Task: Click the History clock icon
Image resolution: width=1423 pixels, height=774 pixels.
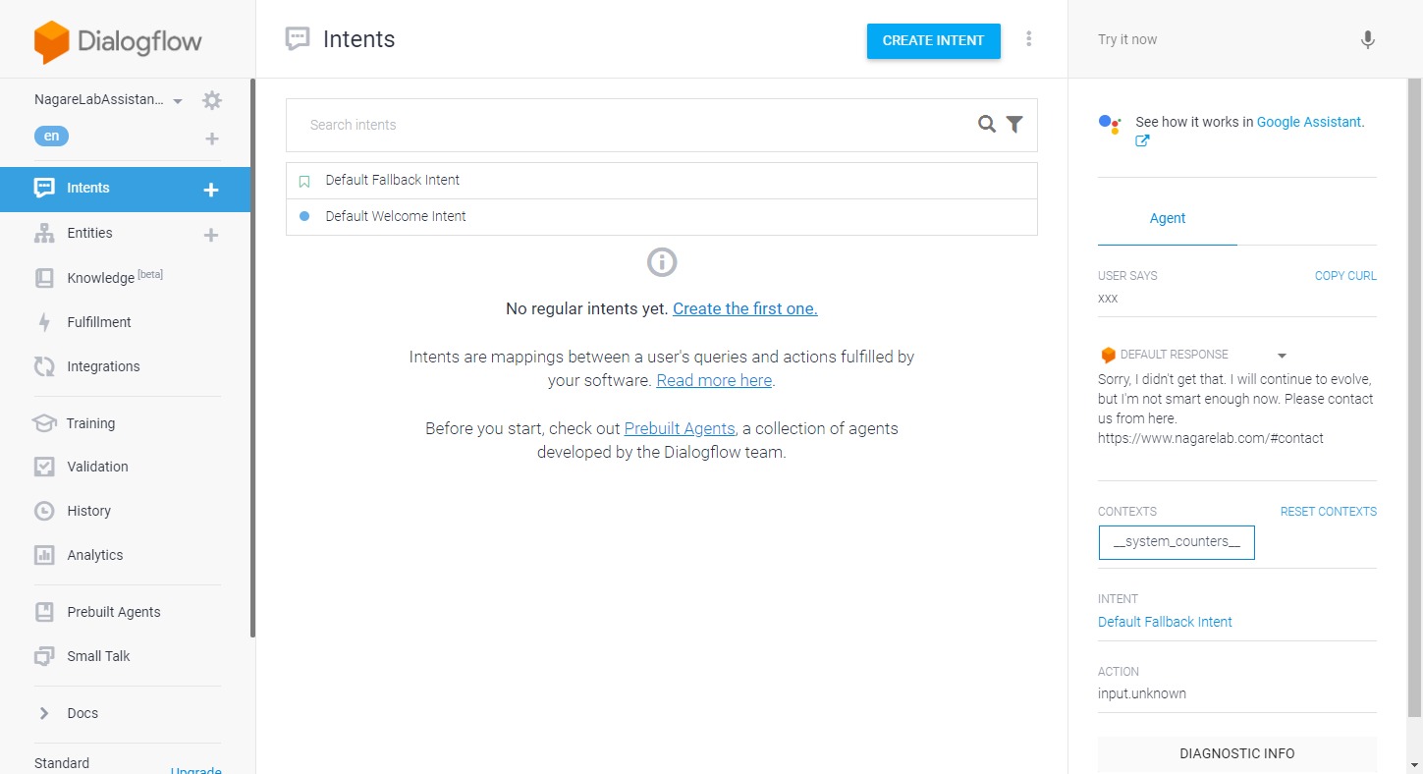Action: (x=44, y=511)
